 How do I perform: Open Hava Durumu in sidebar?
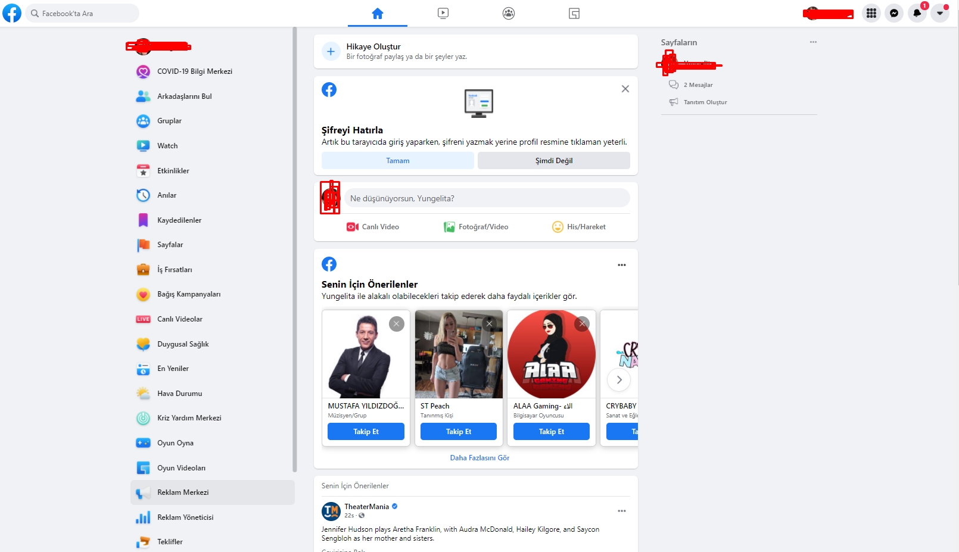[x=213, y=394]
